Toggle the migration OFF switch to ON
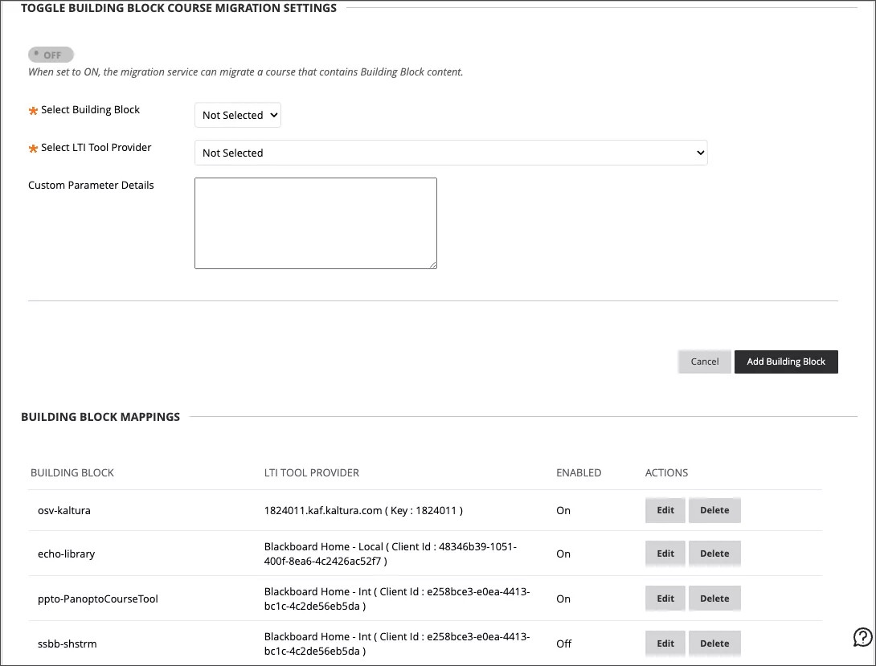The height and width of the screenshot is (666, 876). click(x=50, y=54)
